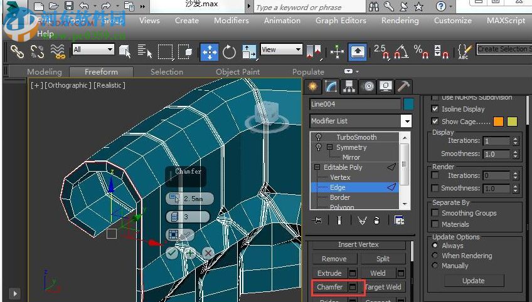
Task: Click the Select and Manipulate icon
Action: point(338,52)
